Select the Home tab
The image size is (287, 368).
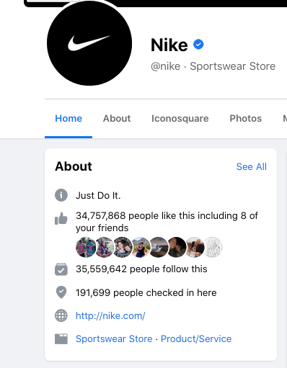pyautogui.click(x=69, y=118)
